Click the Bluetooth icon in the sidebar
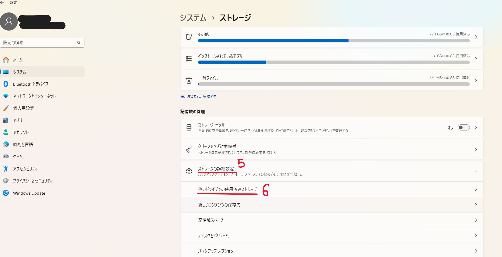 click(x=6, y=84)
